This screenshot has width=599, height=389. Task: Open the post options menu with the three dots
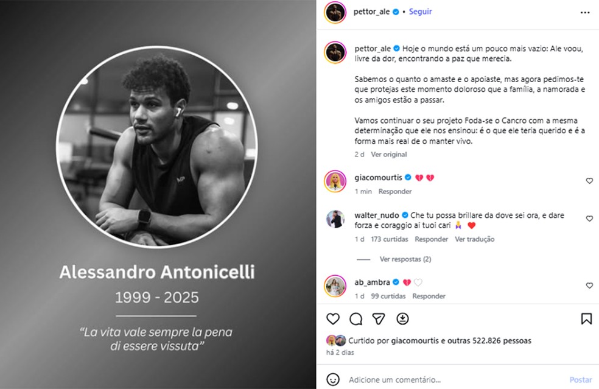[x=586, y=11]
